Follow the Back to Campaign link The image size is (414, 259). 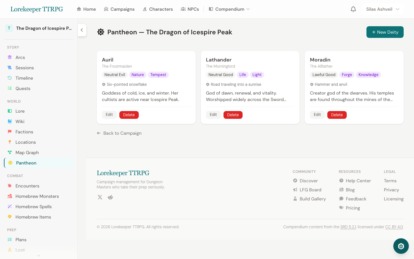pyautogui.click(x=119, y=133)
